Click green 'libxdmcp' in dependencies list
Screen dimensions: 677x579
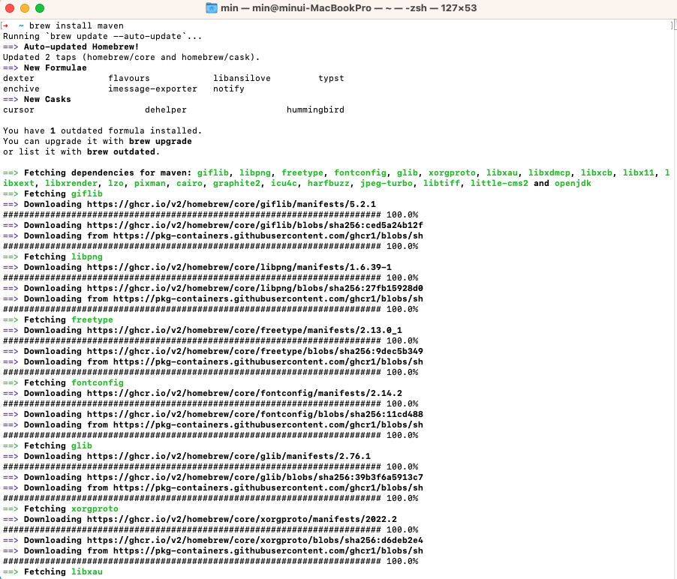tap(549, 172)
